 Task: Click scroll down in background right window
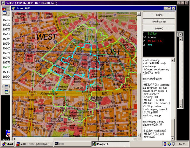pos(180,106)
